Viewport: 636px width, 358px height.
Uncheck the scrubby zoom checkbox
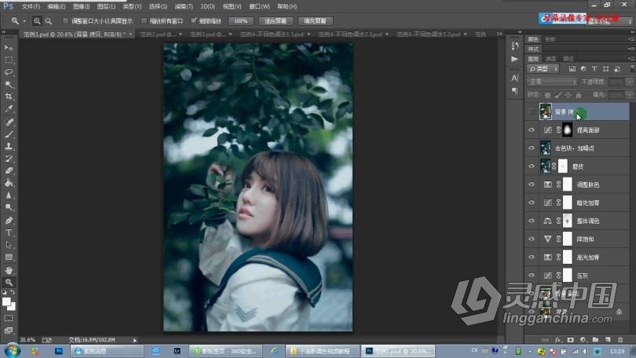(194, 20)
